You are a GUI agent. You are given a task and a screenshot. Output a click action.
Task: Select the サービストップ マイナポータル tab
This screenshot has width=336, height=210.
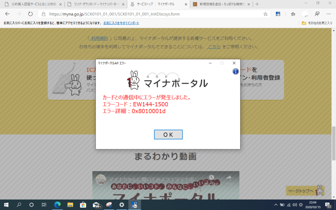[x=158, y=4]
